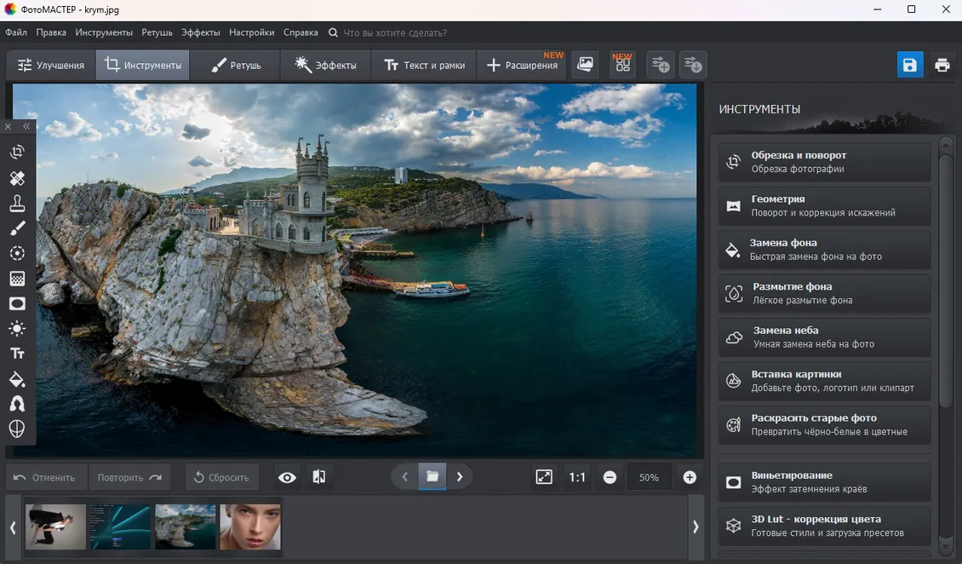Open the next image with the right arrow
The height and width of the screenshot is (564, 962).
[x=460, y=476]
